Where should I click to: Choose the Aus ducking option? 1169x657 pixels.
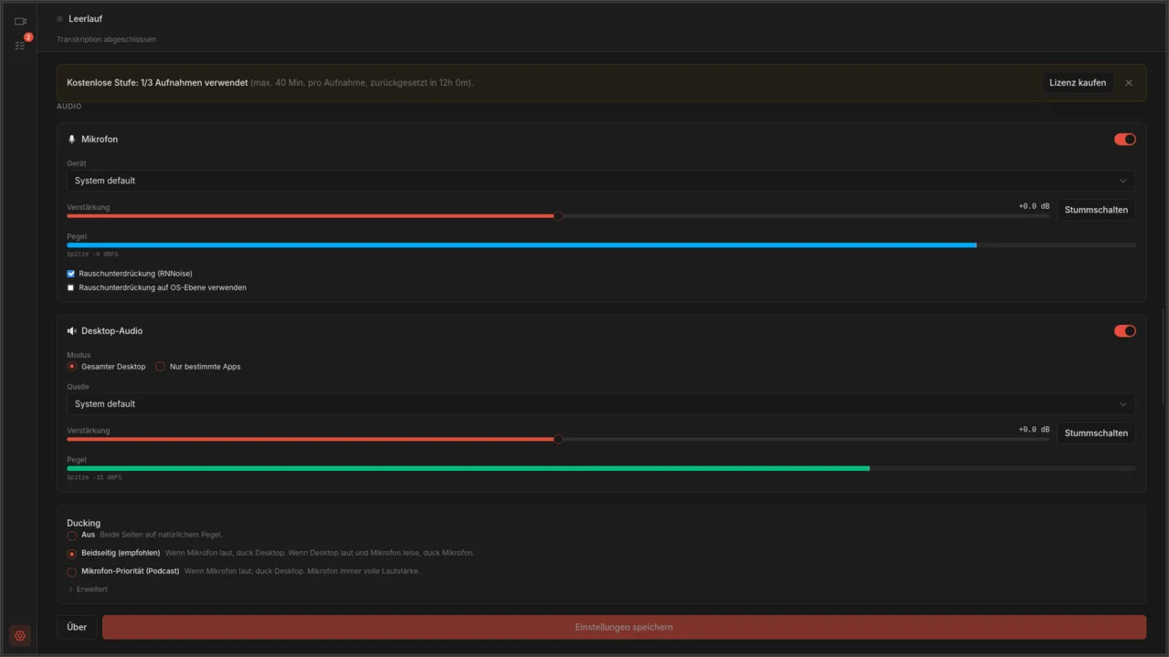tap(72, 536)
